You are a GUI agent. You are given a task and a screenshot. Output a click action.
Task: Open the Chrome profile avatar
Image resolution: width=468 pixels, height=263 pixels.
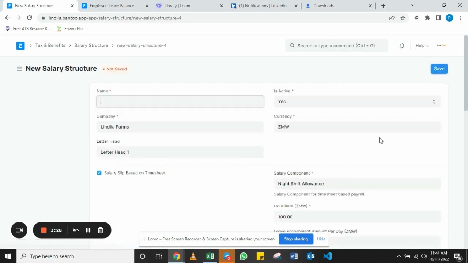450,18
